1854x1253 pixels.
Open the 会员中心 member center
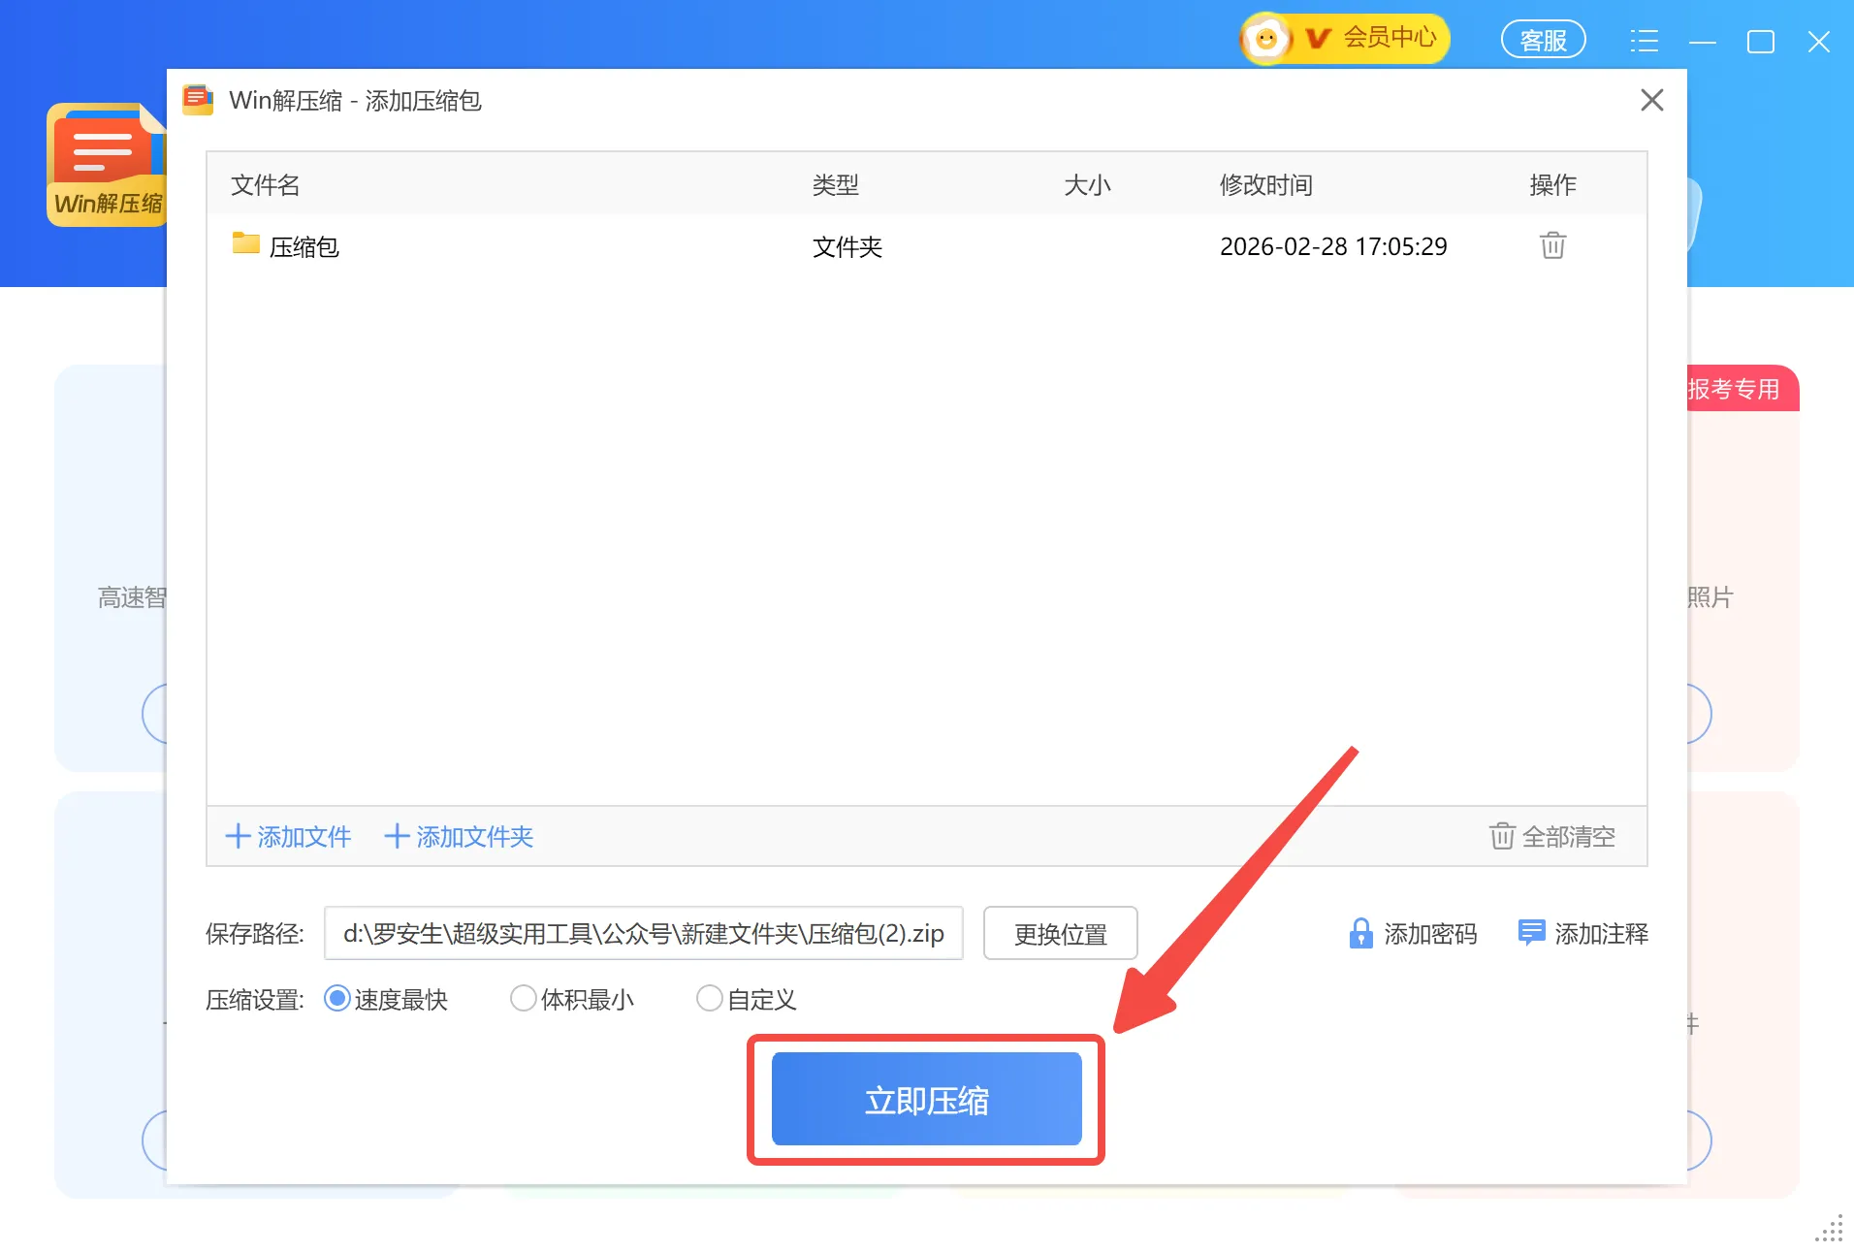pyautogui.click(x=1391, y=38)
